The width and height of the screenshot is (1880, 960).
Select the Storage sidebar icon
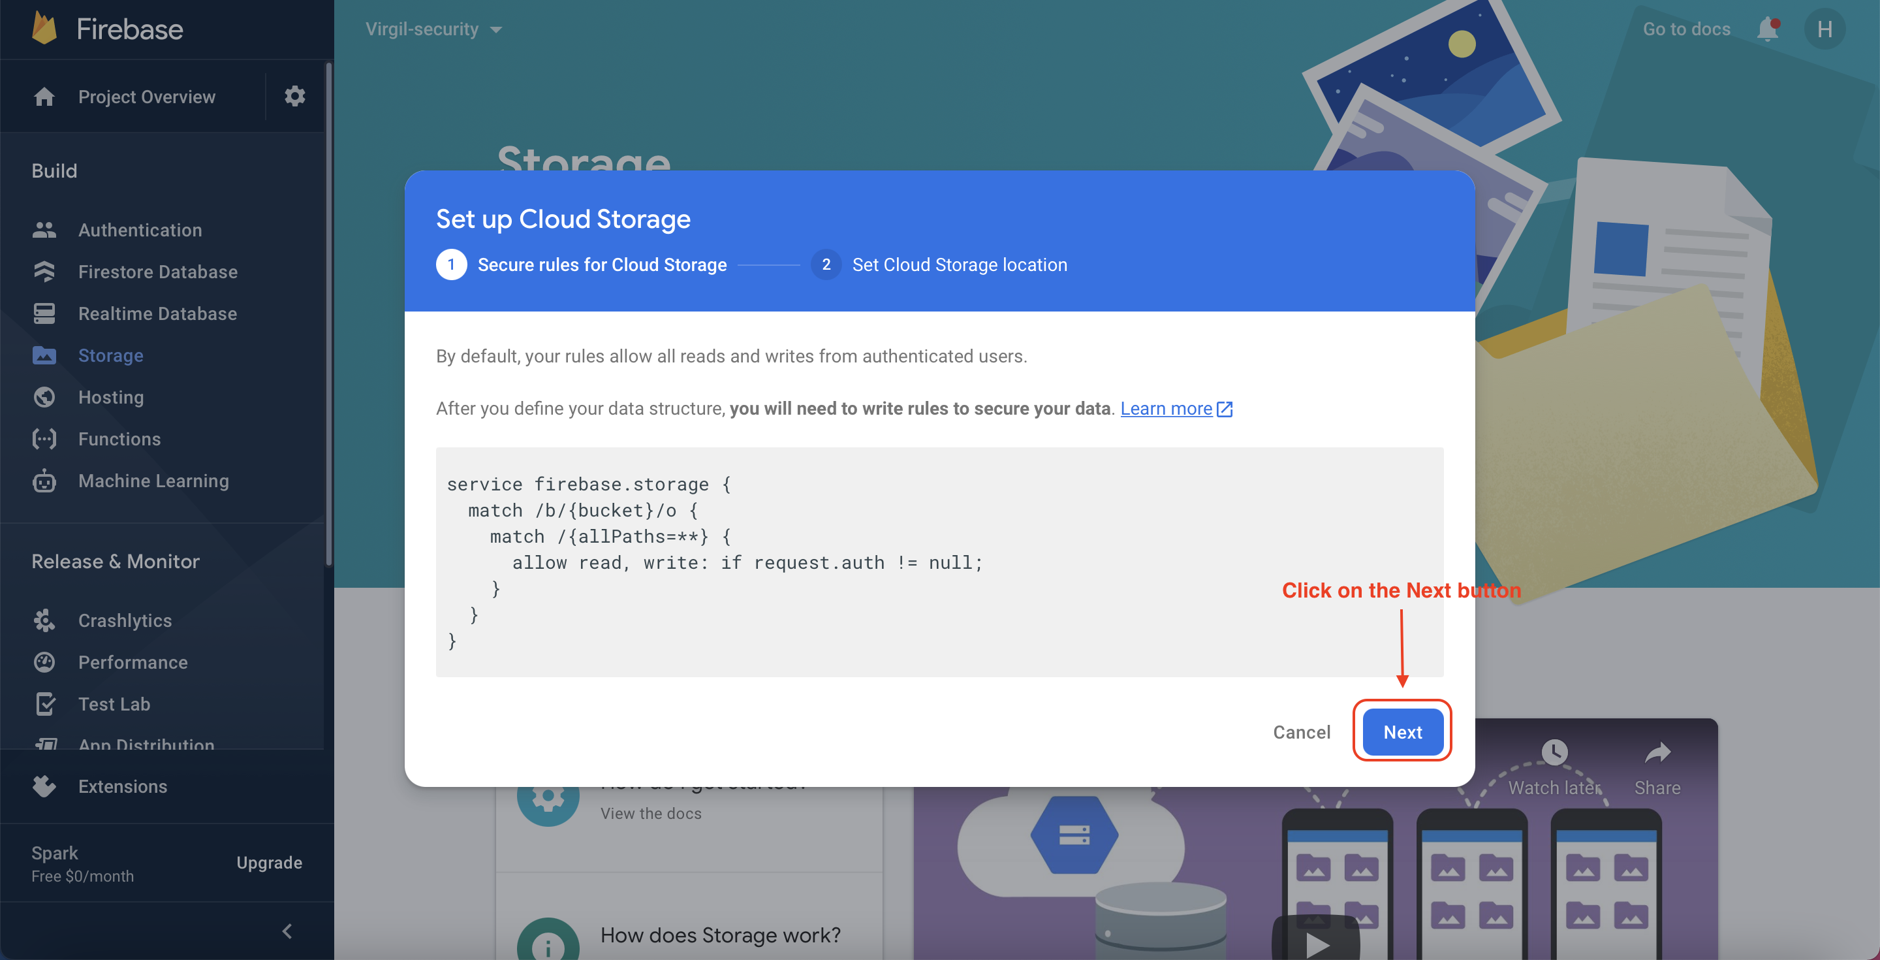pos(44,355)
